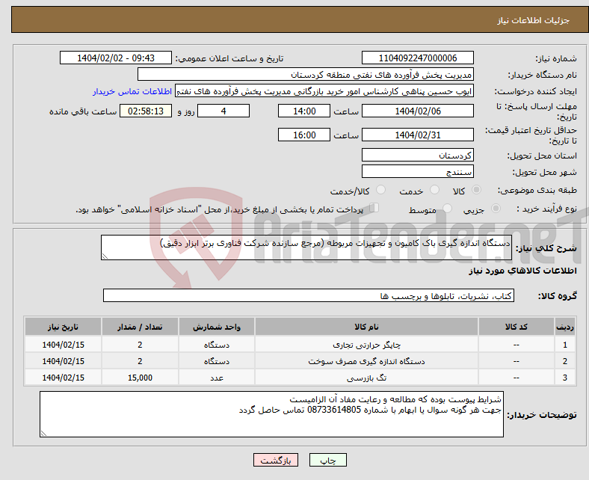Click item name تگ بازرسی
This screenshot has height=480, width=589.
pos(366,378)
